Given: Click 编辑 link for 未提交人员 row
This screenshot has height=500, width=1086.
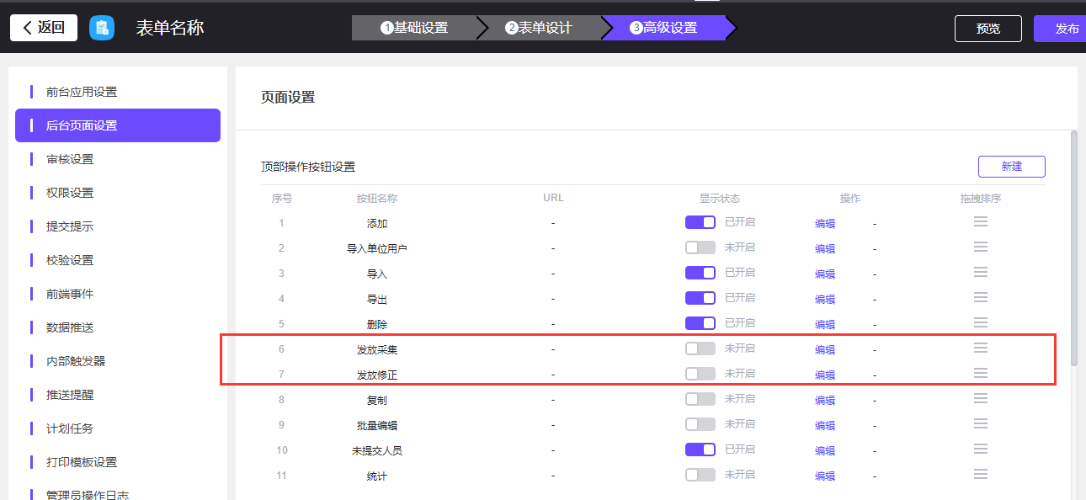Looking at the screenshot, I should coord(825,451).
